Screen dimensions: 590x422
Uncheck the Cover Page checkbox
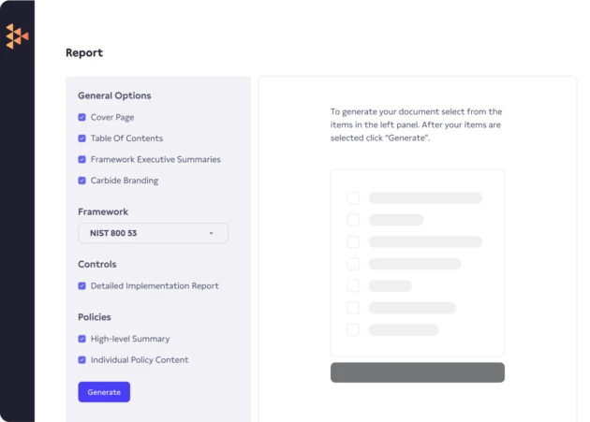click(82, 118)
